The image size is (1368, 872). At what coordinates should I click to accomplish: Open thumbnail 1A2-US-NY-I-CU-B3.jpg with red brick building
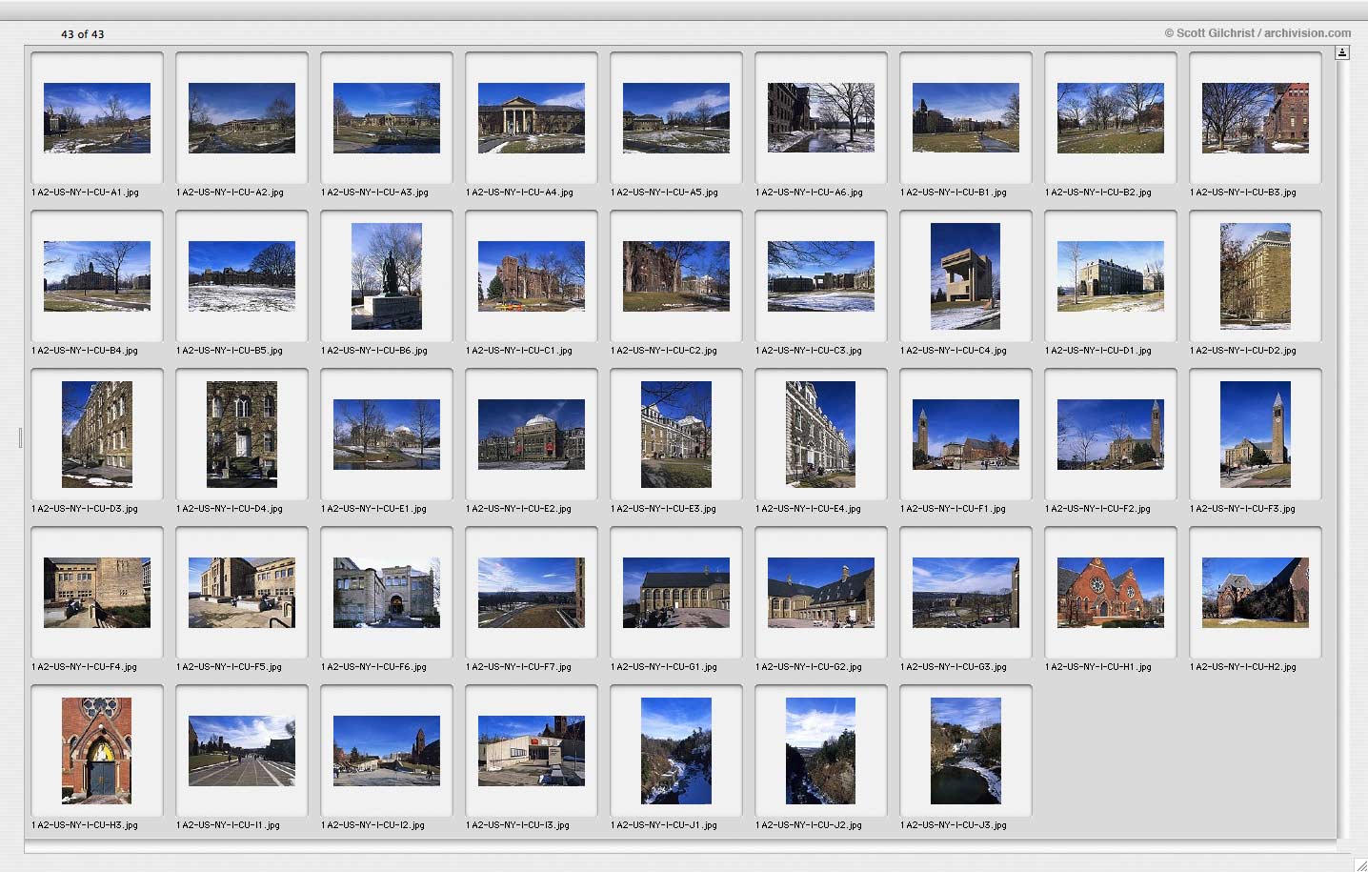click(1256, 118)
